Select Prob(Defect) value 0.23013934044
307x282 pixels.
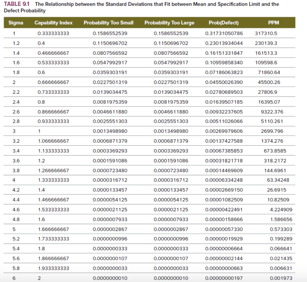tap(224, 43)
